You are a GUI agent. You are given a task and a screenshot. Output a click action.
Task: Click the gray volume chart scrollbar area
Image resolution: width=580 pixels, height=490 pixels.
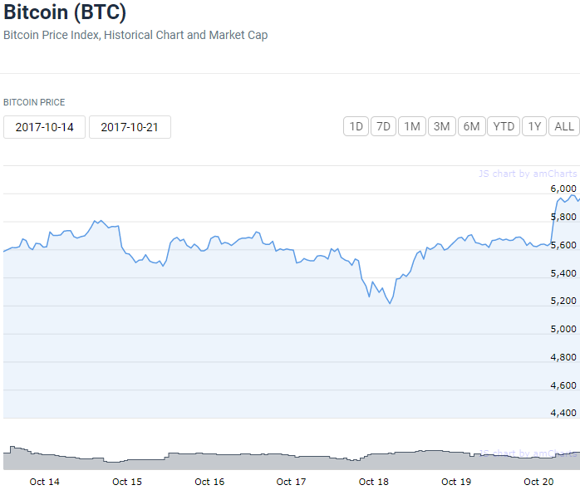coord(292,458)
